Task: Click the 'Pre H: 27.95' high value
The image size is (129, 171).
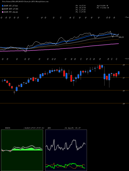Action: [x=80, y=8]
